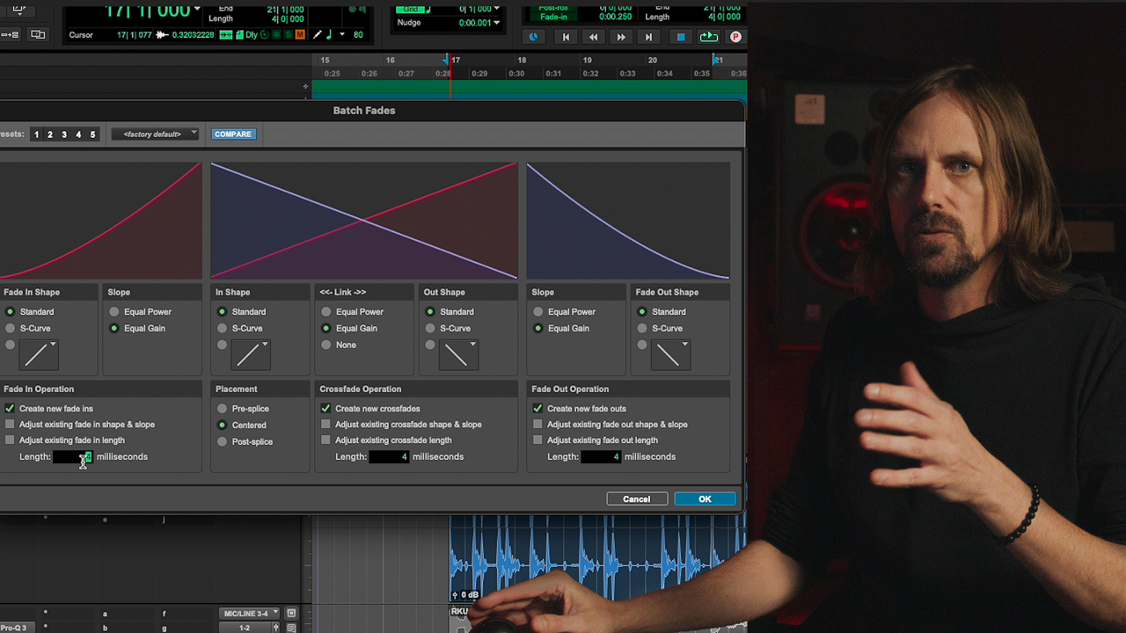Enable Adjust existing crossfade length
1126x633 pixels.
(325, 440)
